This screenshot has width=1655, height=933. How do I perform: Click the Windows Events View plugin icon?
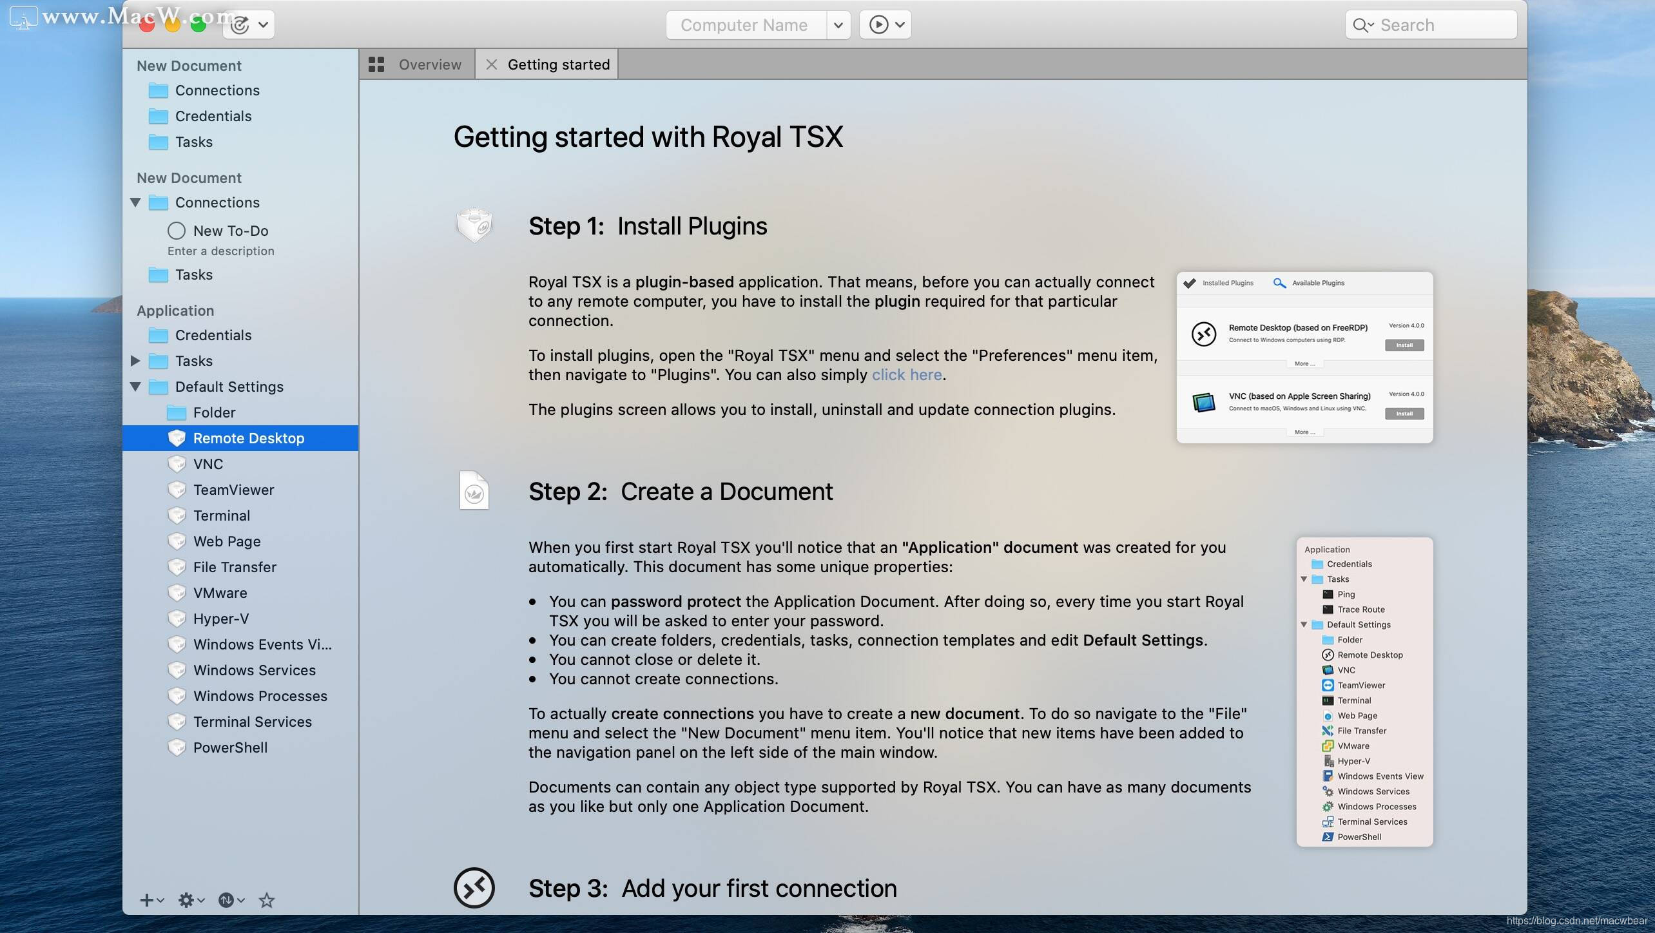point(177,644)
